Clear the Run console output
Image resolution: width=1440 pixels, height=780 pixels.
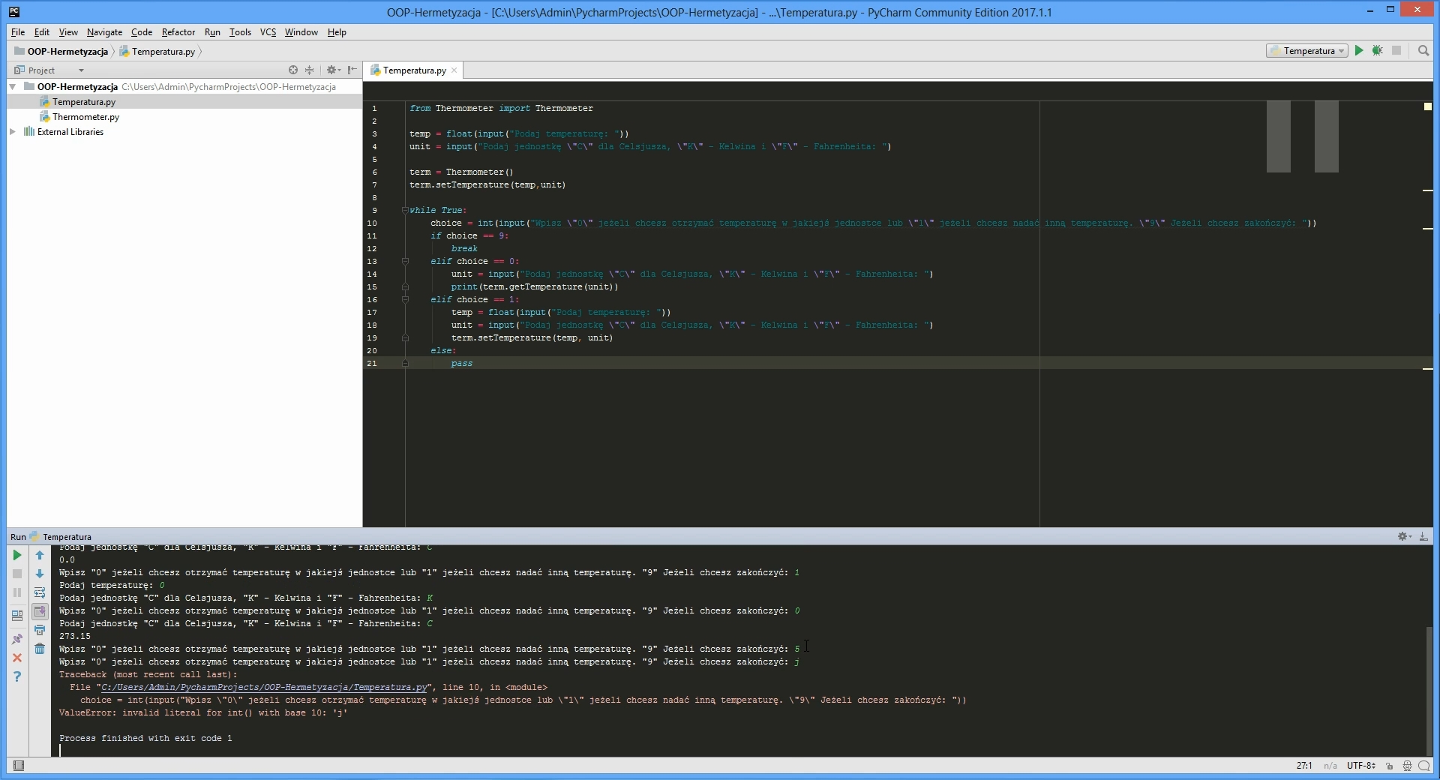[x=40, y=649]
